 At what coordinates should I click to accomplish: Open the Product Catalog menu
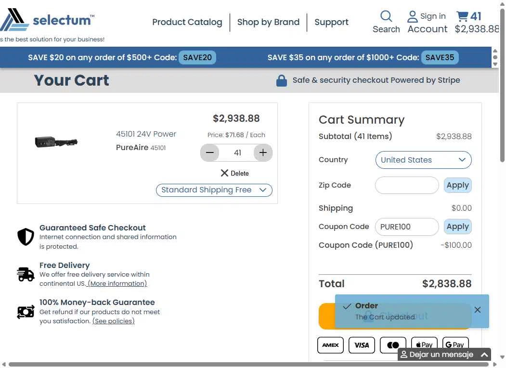[x=187, y=22]
